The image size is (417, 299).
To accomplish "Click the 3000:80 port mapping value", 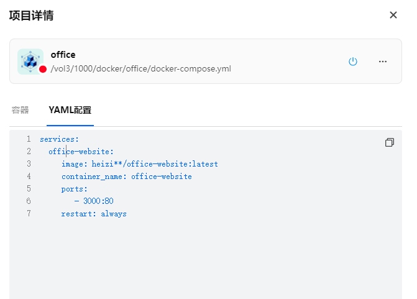I will [98, 201].
